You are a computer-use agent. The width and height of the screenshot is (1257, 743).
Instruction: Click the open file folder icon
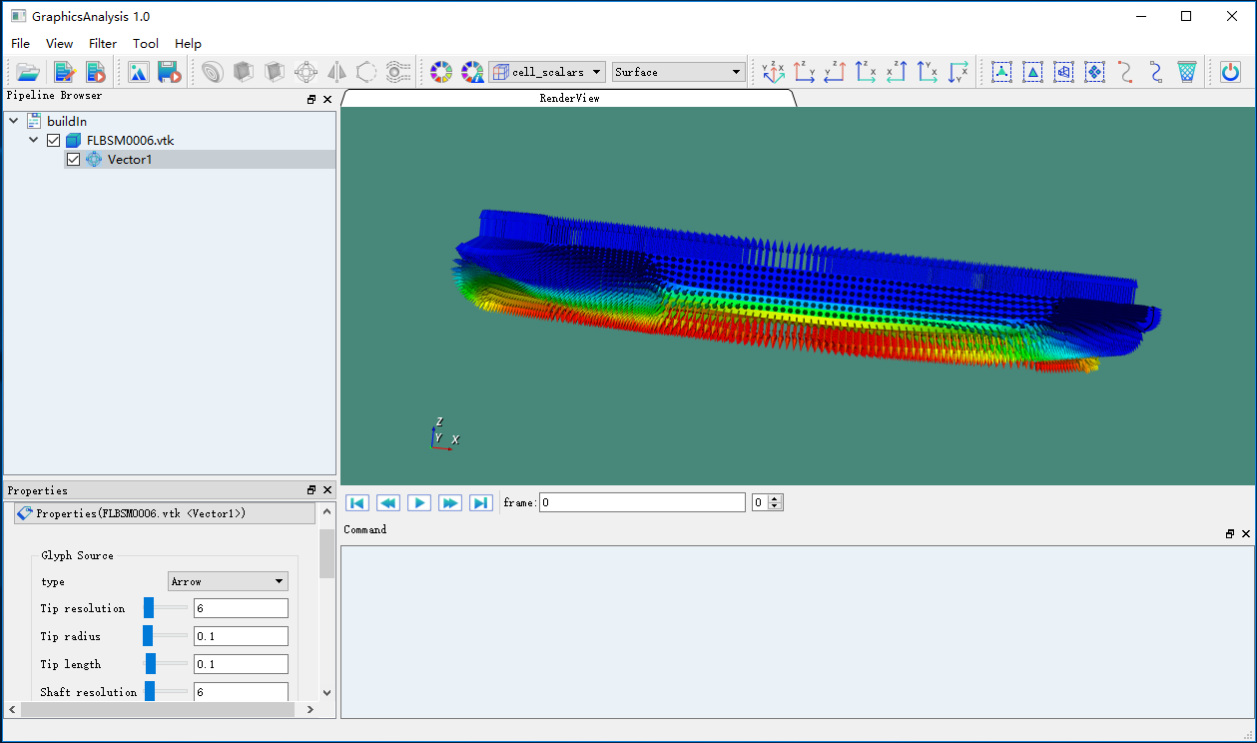(27, 72)
